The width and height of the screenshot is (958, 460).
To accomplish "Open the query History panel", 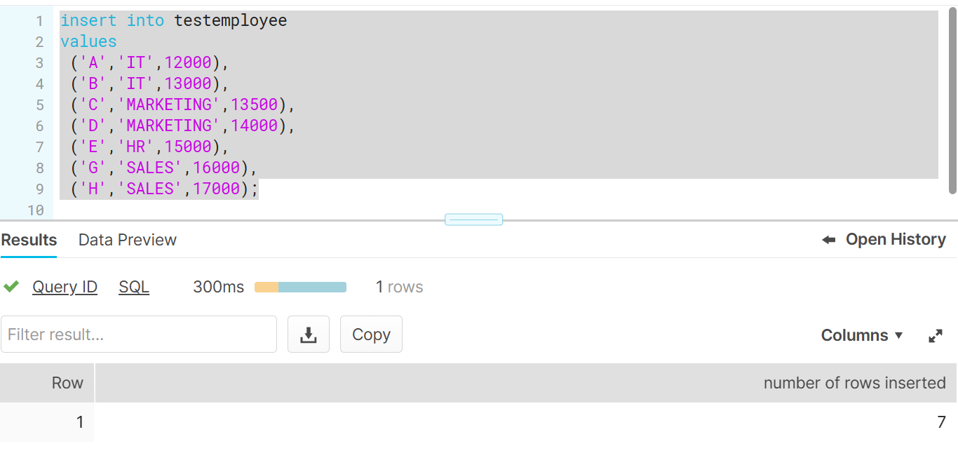I will [x=896, y=239].
